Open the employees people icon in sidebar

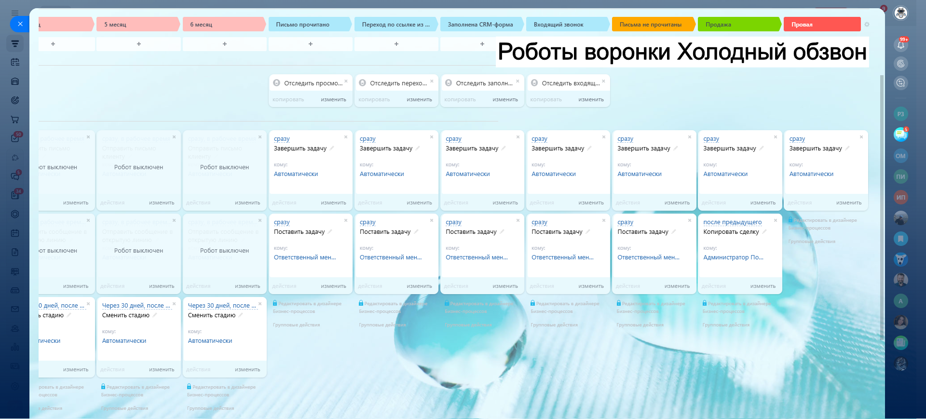click(x=15, y=328)
